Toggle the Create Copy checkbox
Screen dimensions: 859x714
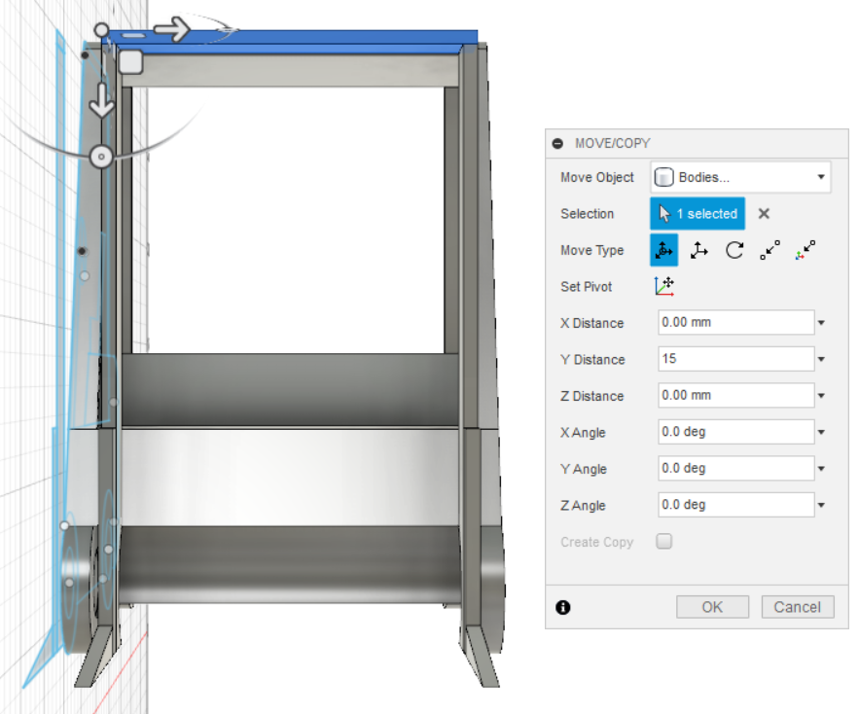[664, 542]
